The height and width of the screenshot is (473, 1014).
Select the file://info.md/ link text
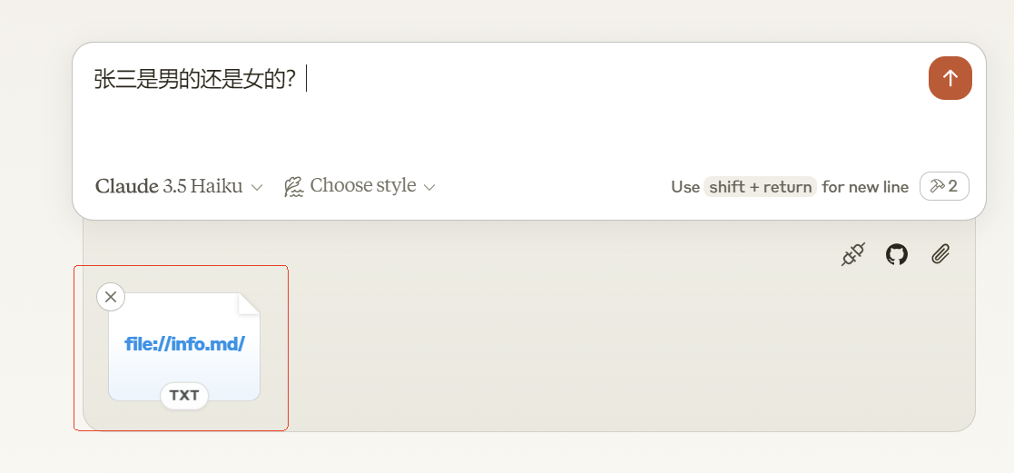(184, 344)
